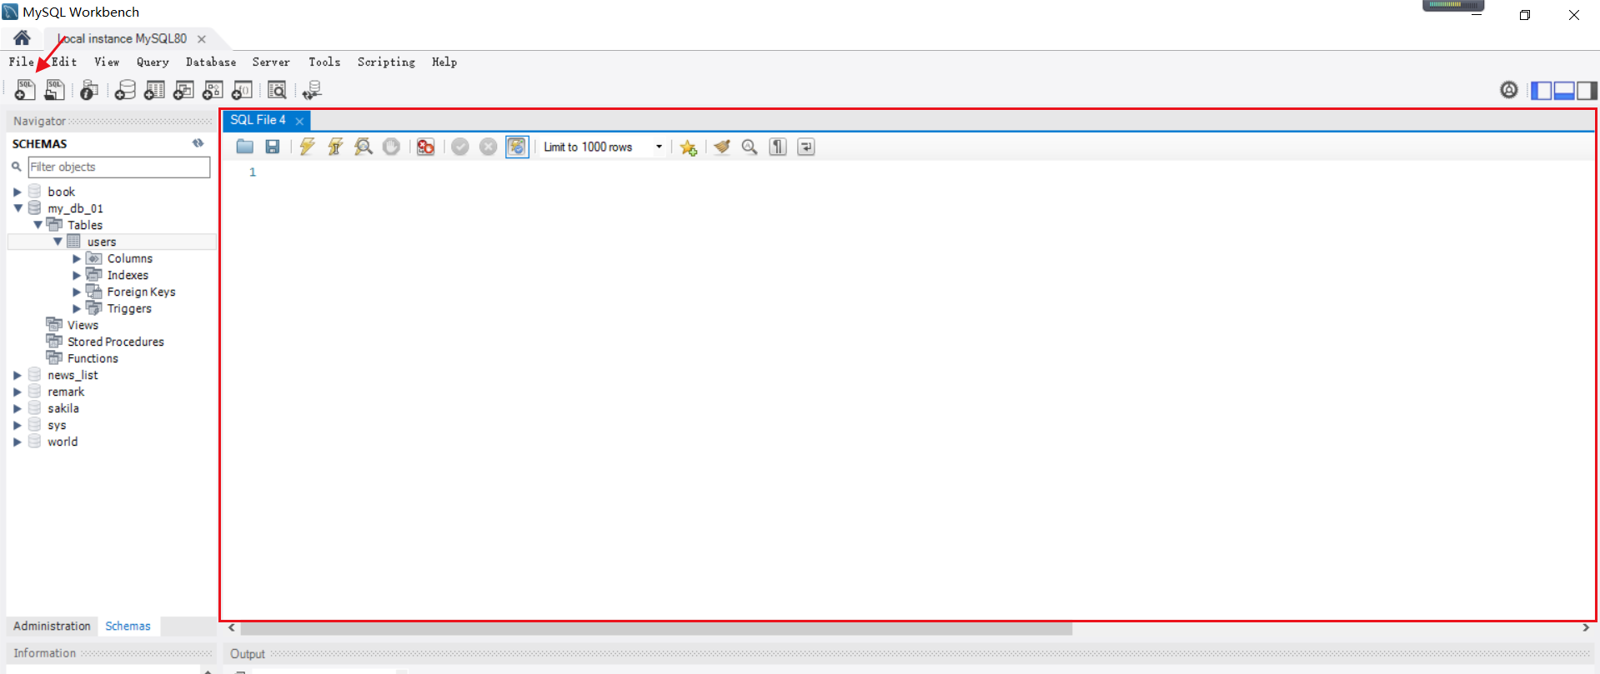1600x674 pixels.
Task: Create a new table in active schema
Action: pos(154,90)
